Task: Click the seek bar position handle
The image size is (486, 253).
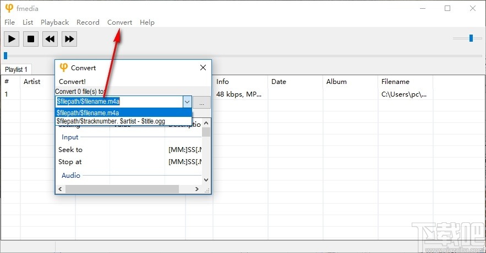Action: 6,55
